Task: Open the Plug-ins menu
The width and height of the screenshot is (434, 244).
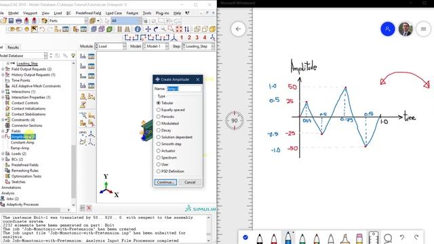Action: (162, 13)
